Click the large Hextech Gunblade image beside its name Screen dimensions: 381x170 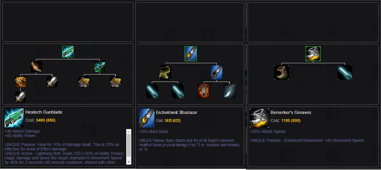pyautogui.click(x=14, y=118)
